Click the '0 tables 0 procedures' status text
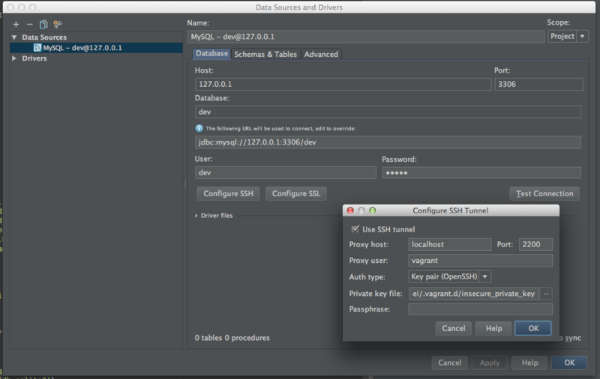 click(x=232, y=338)
